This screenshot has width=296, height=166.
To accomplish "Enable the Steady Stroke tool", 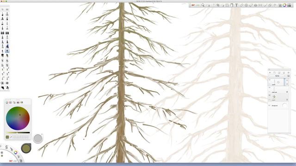I will pos(265,5).
